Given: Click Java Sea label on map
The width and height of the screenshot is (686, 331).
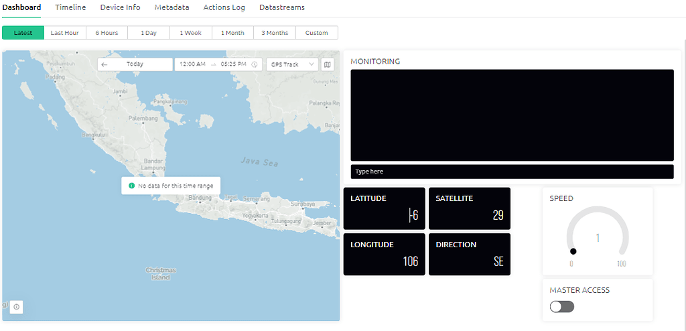Looking at the screenshot, I should click(259, 162).
